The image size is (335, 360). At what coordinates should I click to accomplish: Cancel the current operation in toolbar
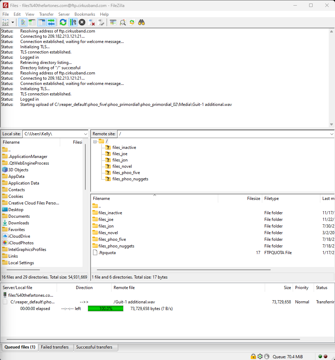(82, 22)
